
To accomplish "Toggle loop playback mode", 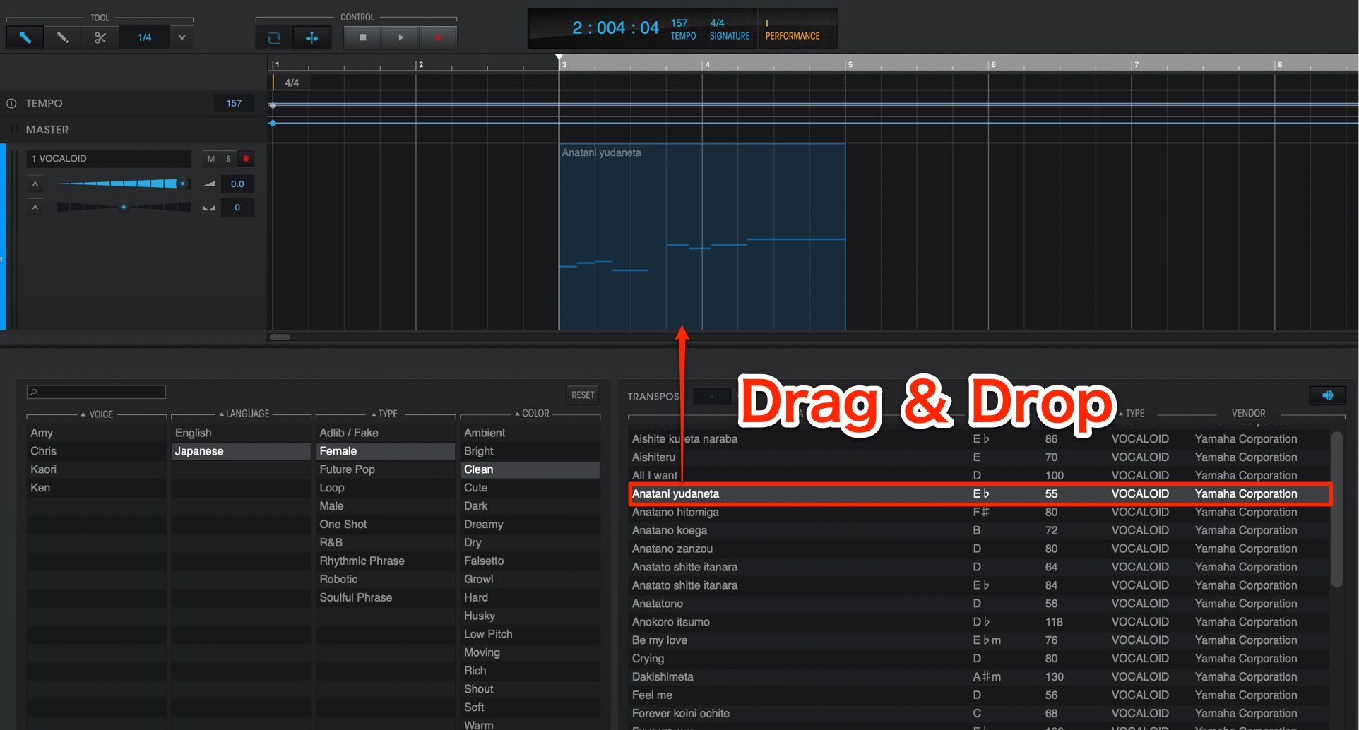I will [274, 37].
